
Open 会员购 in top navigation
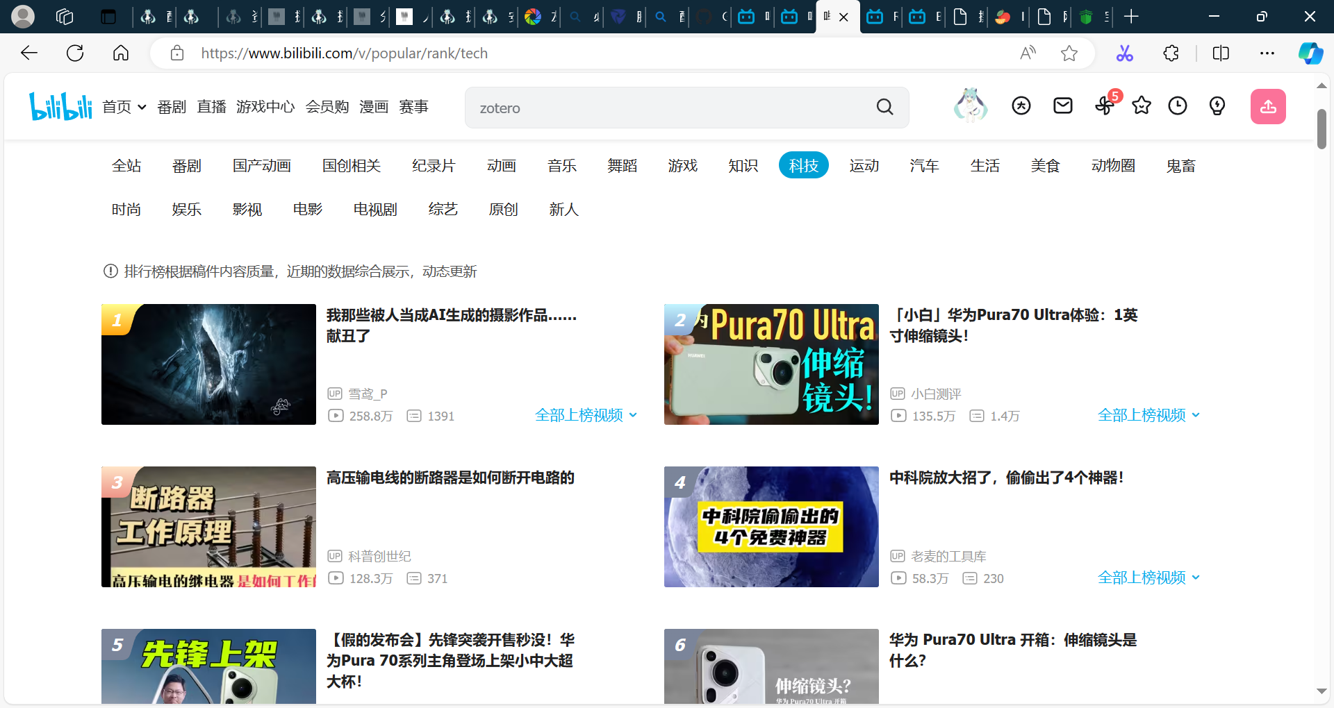coord(327,106)
